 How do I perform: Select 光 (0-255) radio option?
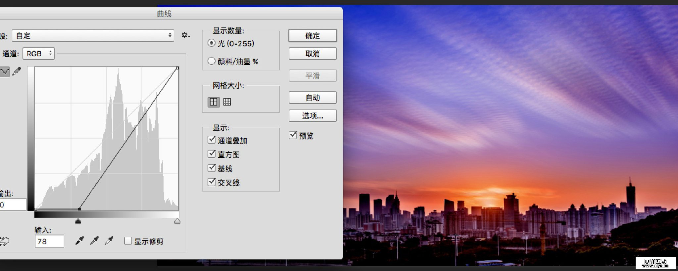(x=212, y=43)
